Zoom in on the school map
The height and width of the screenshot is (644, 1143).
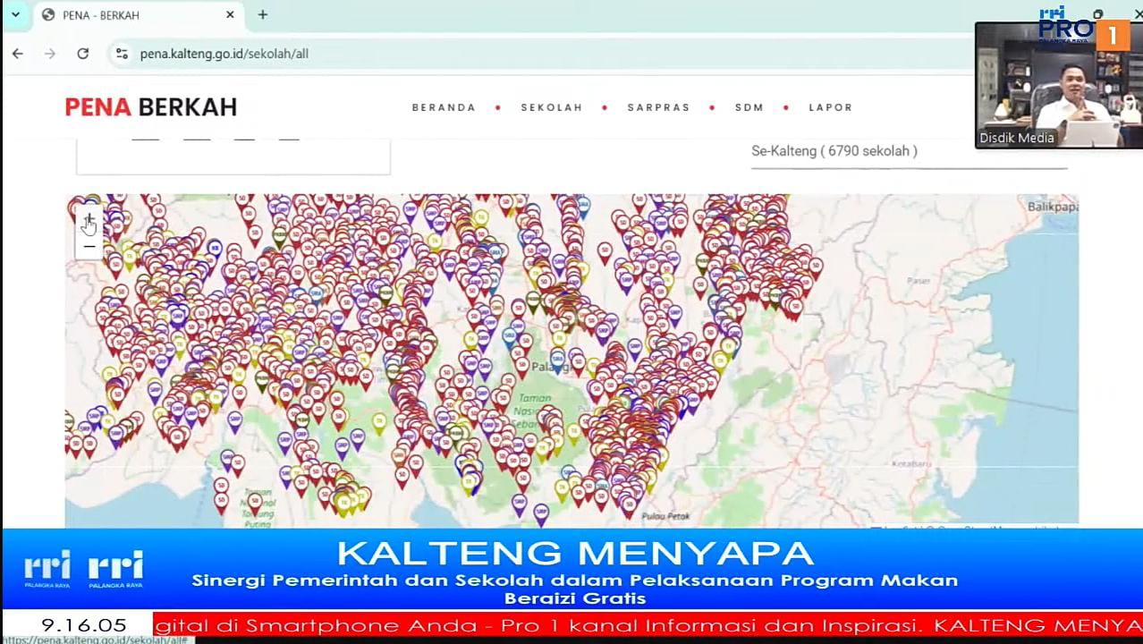tap(89, 220)
